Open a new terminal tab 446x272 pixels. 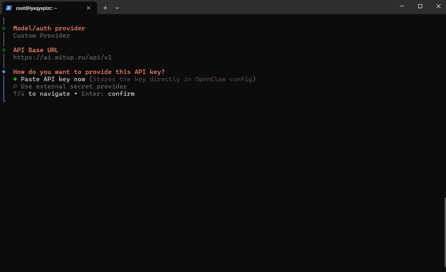pyautogui.click(x=105, y=8)
